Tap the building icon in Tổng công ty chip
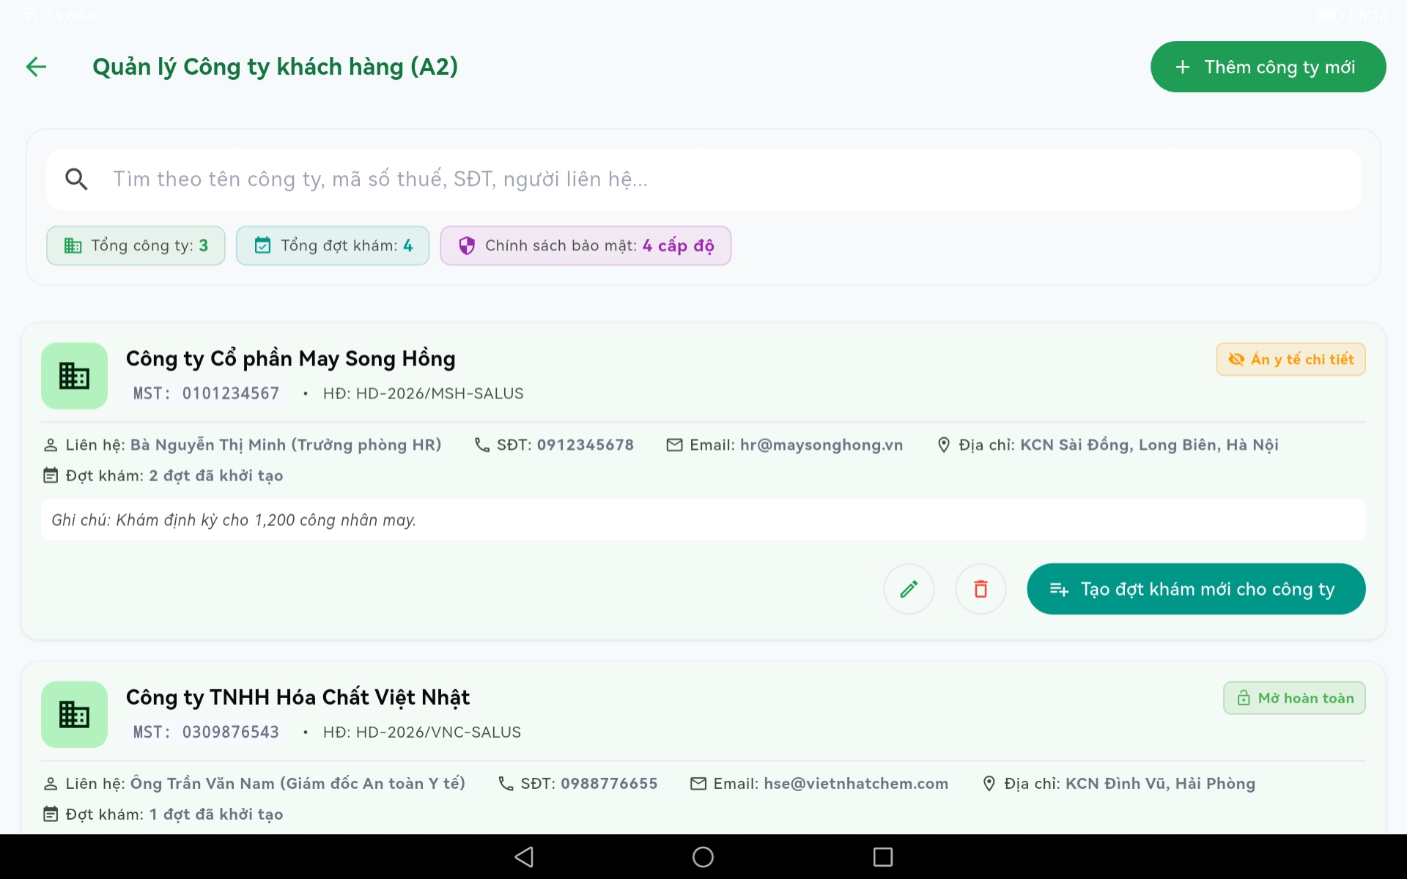 [73, 245]
